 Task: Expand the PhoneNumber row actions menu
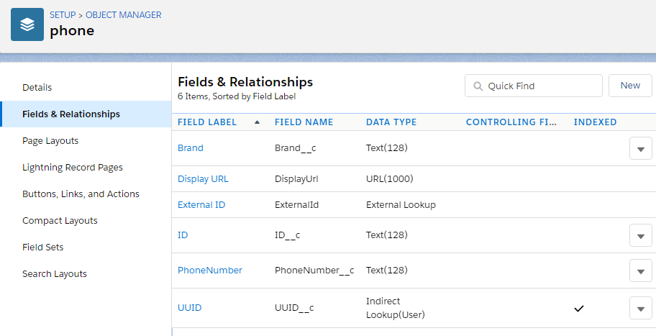(640, 271)
